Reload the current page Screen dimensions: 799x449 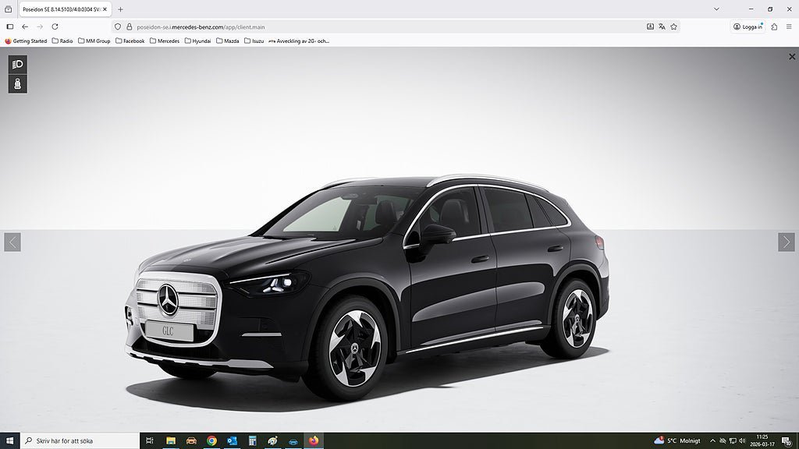(x=53, y=27)
